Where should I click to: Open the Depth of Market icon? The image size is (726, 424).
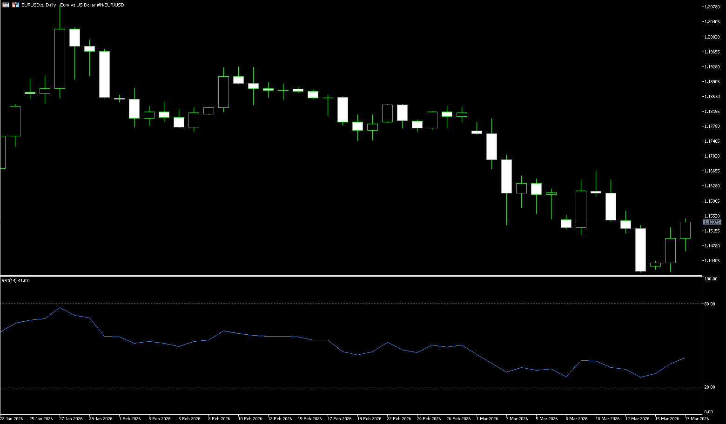point(16,5)
